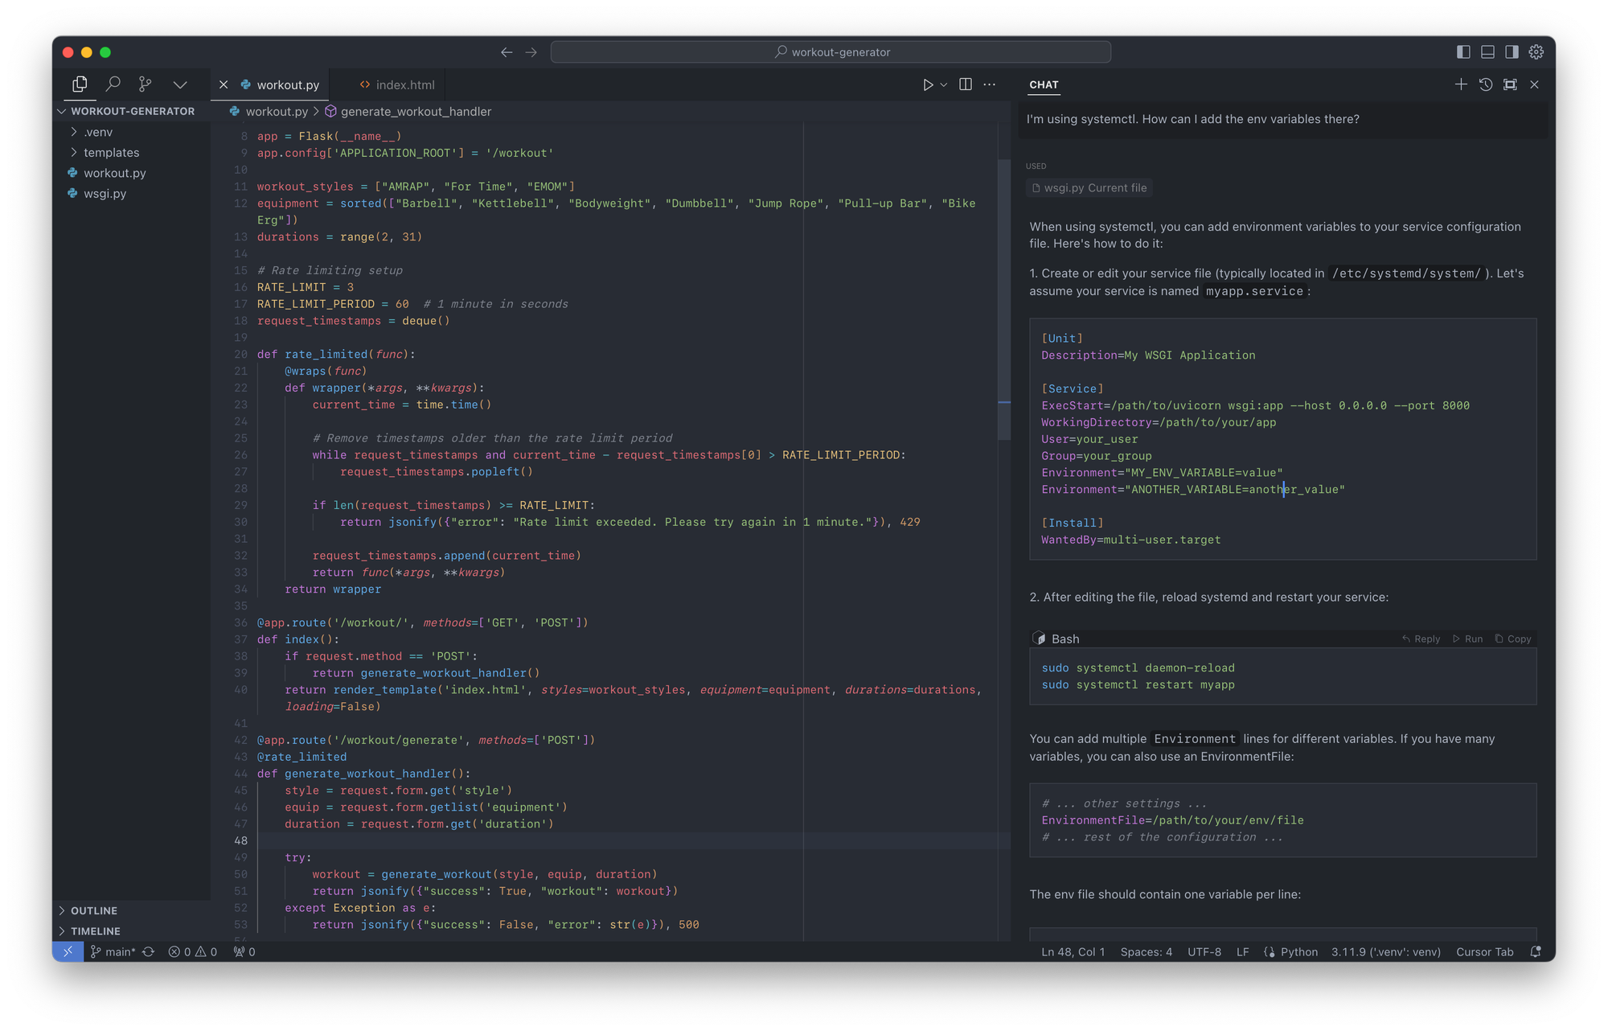Open the Search view in the sidebar
This screenshot has height=1031, width=1608.
coord(113,84)
